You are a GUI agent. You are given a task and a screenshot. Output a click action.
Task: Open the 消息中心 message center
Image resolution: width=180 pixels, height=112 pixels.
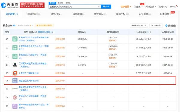pyautogui.click(x=163, y=7)
